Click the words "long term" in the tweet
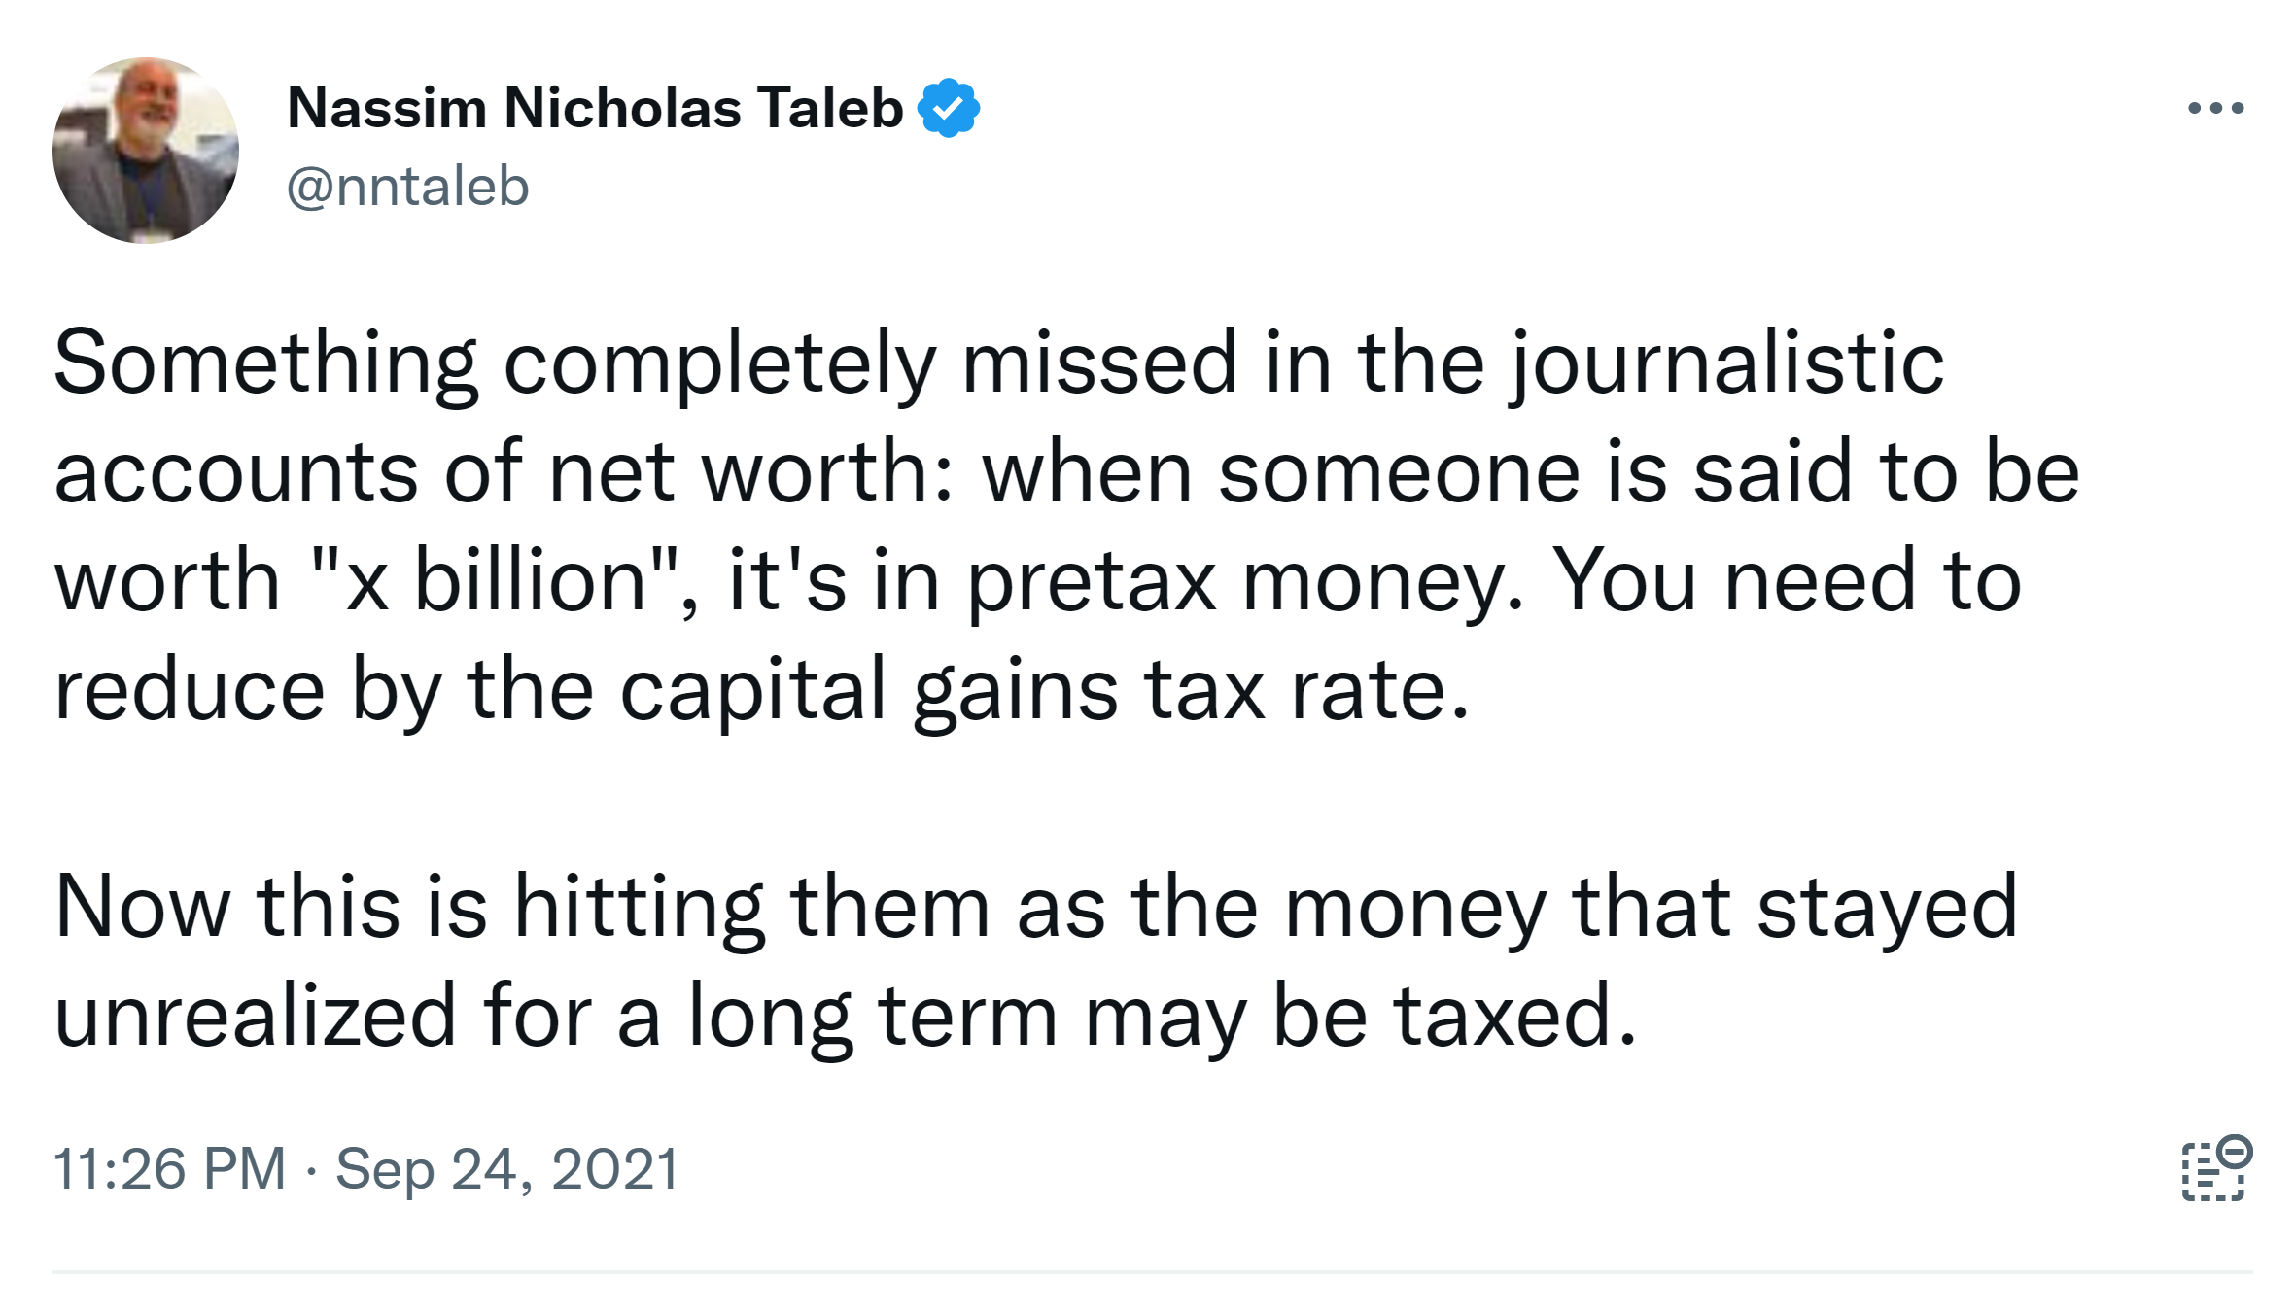 tap(872, 1017)
